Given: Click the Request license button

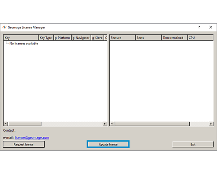Looking at the screenshot, I should (x=24, y=144).
